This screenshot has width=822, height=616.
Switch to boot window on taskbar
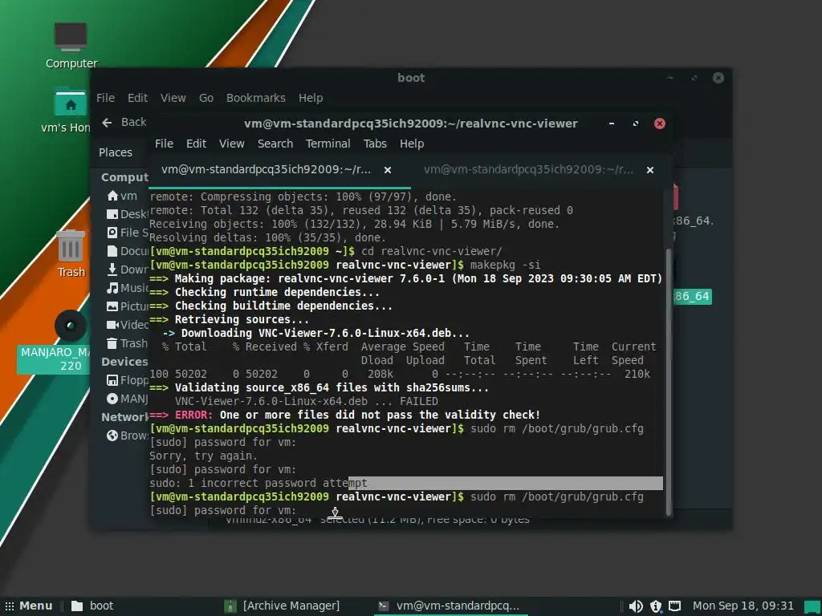point(92,606)
